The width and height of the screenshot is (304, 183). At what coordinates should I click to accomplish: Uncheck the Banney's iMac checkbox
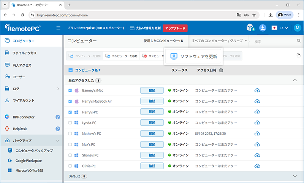[70, 91]
